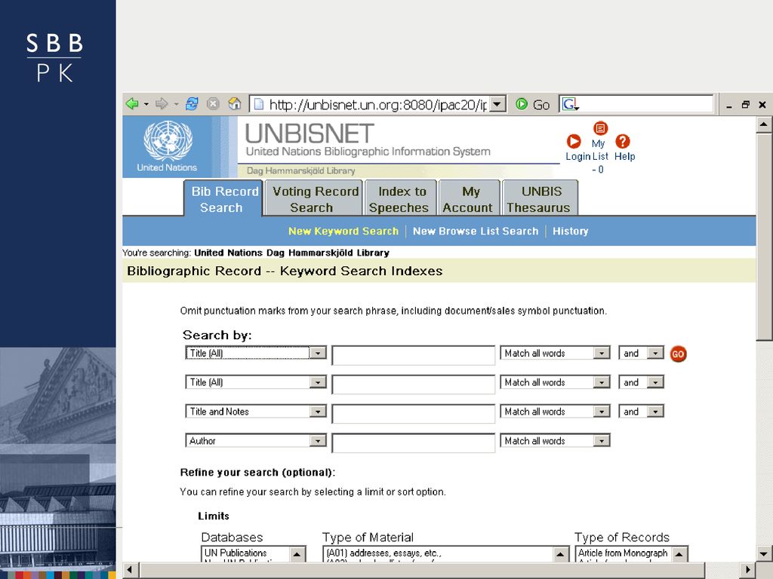773x579 pixels.
Task: Click the Help text link
Action: pos(624,157)
